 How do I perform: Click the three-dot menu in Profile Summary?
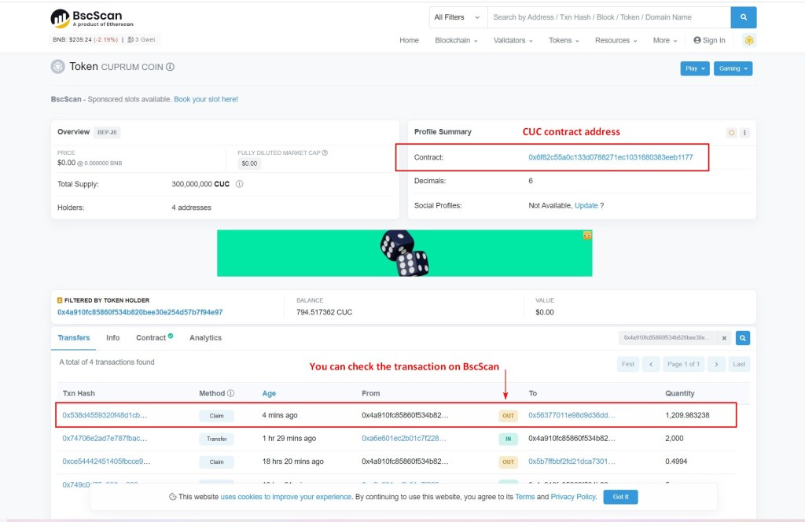pyautogui.click(x=745, y=133)
